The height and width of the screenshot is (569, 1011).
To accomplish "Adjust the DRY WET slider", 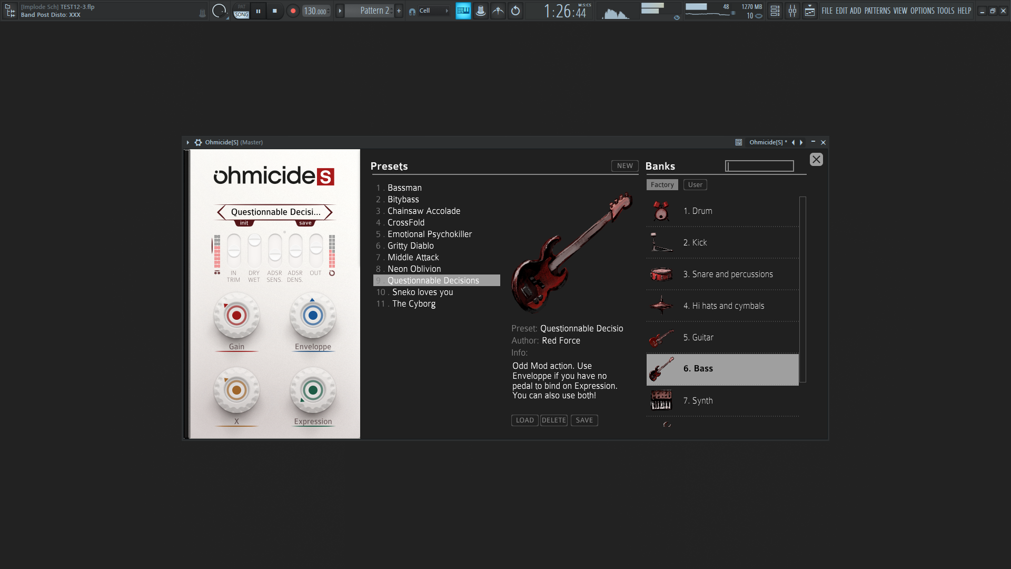I will click(x=254, y=250).
